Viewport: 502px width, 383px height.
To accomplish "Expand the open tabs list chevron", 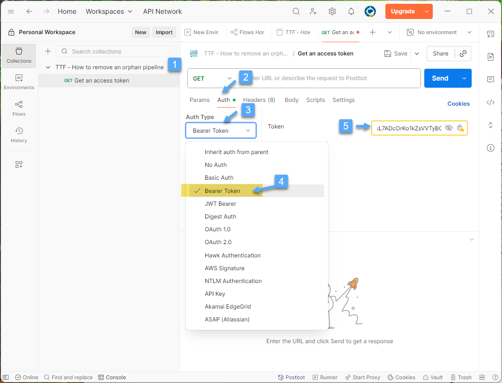I will 390,32.
